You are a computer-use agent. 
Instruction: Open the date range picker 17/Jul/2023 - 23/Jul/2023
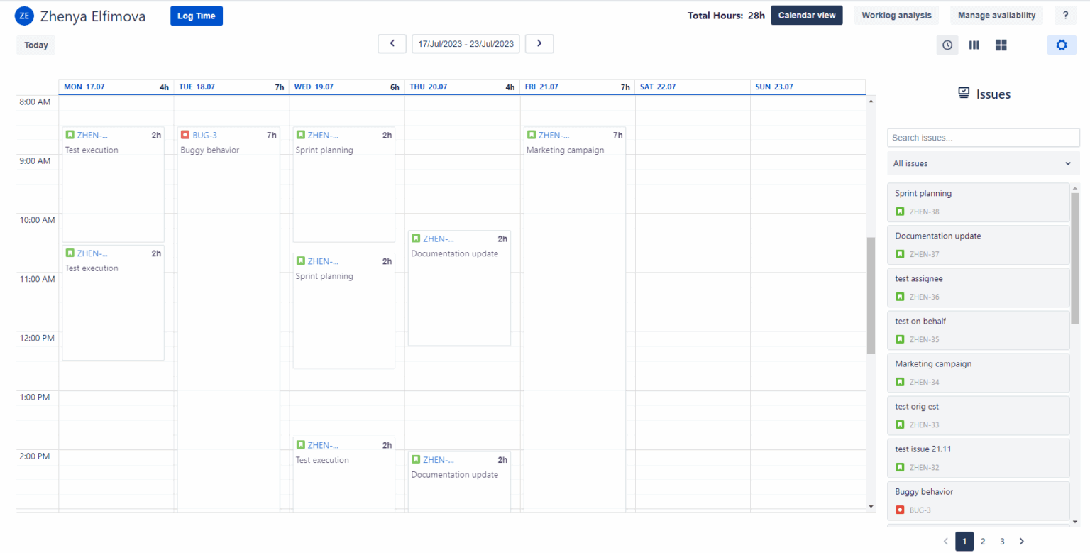tap(466, 43)
